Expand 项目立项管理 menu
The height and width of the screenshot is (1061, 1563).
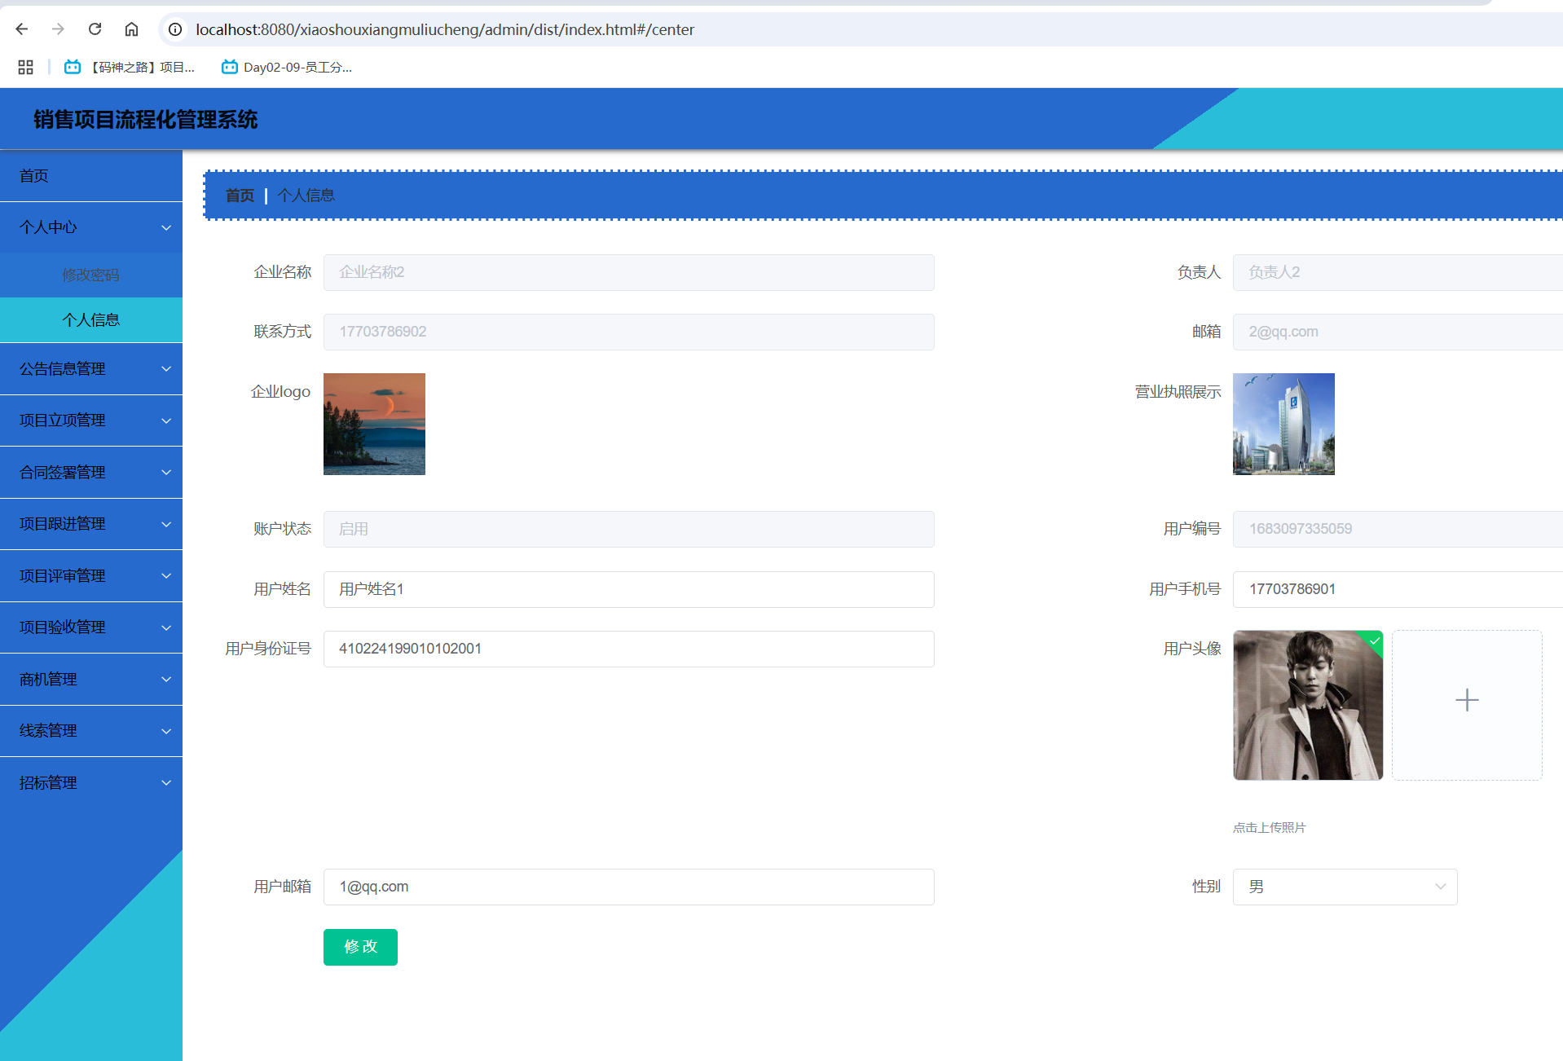pyautogui.click(x=91, y=420)
